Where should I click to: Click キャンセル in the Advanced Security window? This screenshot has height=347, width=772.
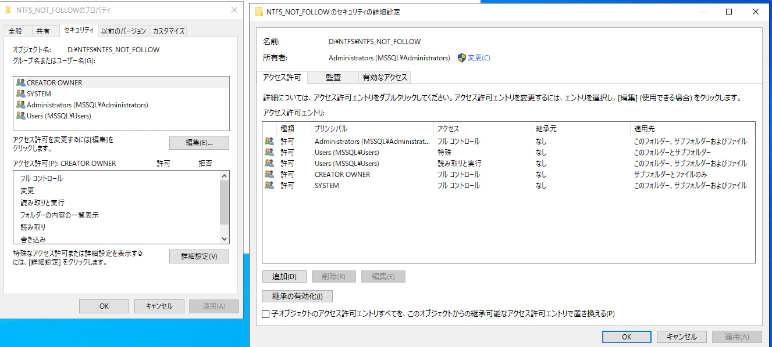click(682, 337)
